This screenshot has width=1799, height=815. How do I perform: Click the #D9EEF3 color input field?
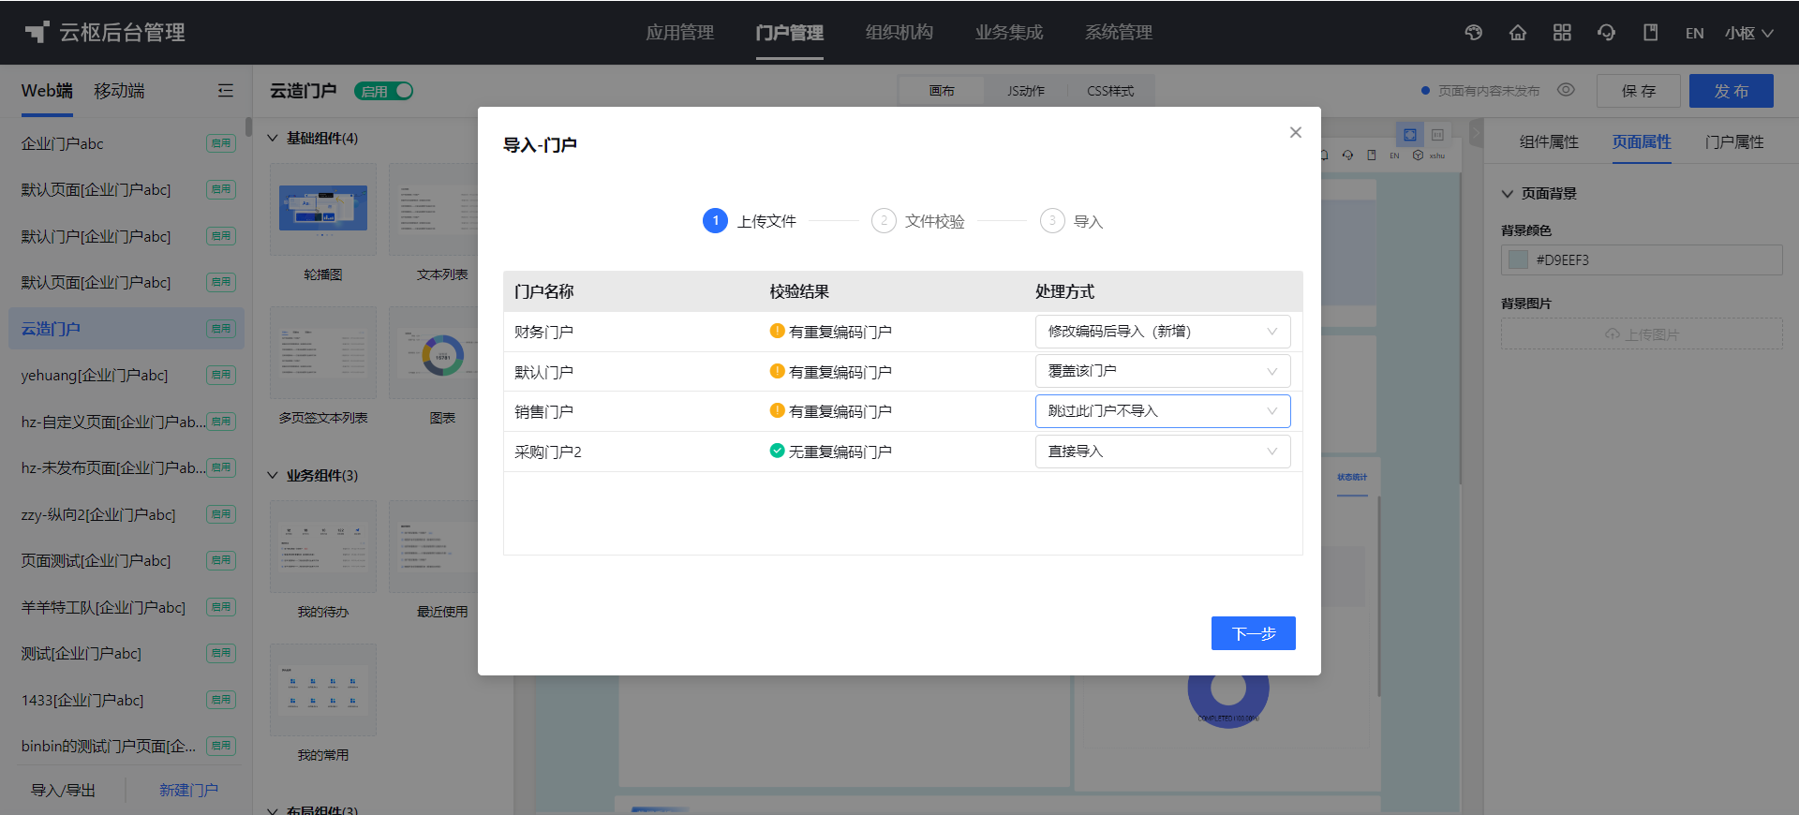1642,259
